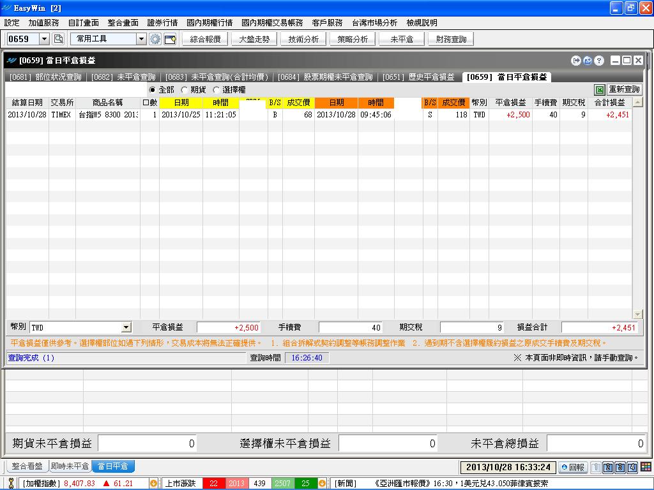This screenshot has width=654, height=490.
Task: Click the key icon in status bar
Action: (x=11, y=484)
